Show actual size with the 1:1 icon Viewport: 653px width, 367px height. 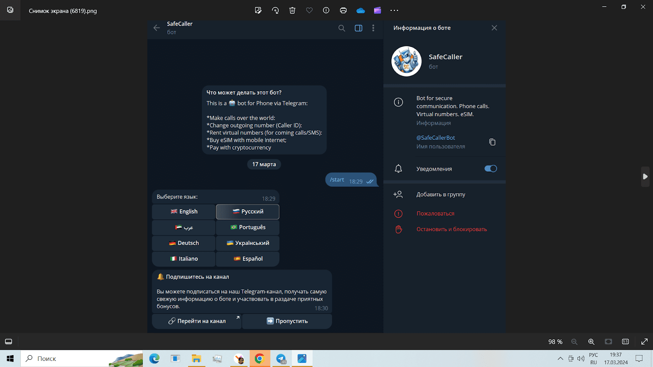[x=625, y=342]
